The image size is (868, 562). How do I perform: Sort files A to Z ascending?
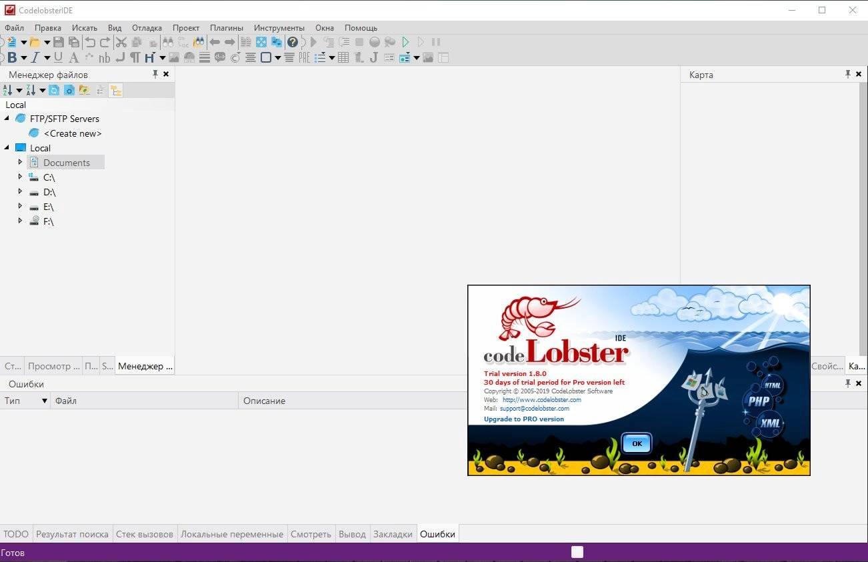8,90
